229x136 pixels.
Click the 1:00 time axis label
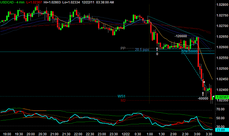149,134
